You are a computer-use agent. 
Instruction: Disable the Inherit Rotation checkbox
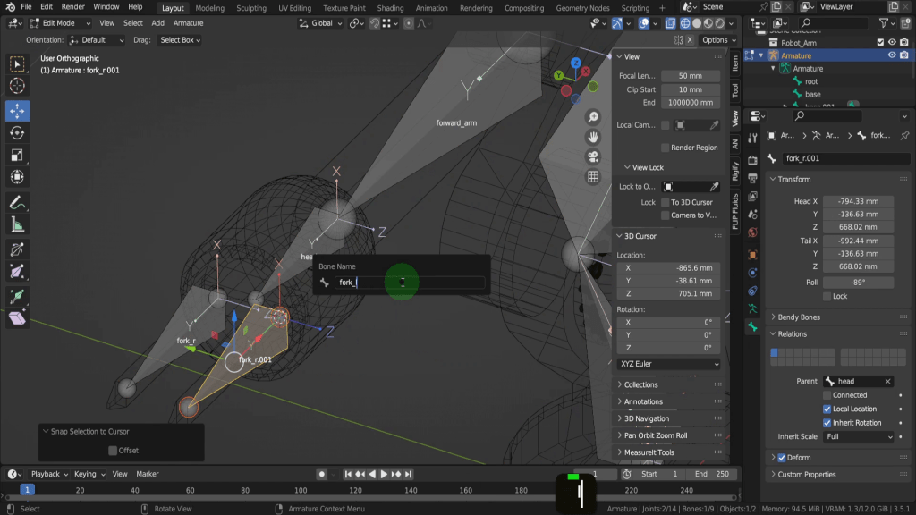(827, 423)
